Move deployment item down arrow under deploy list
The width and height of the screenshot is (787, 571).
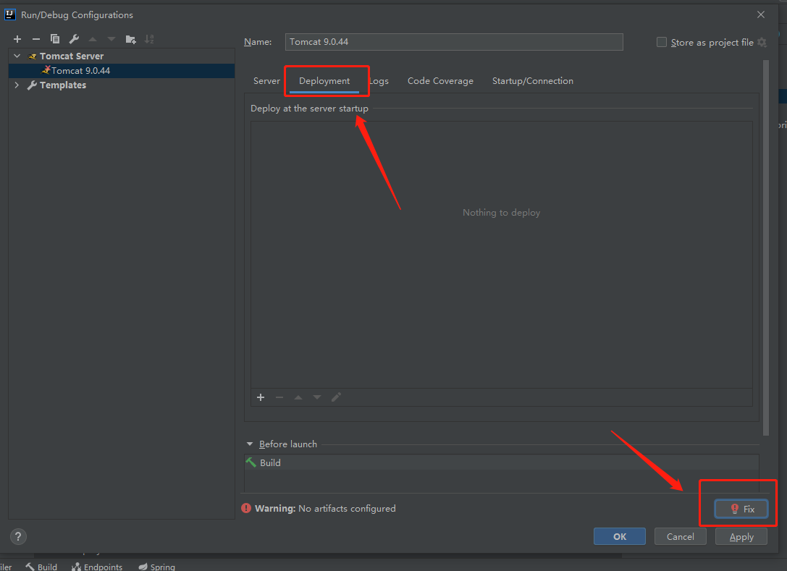coord(317,397)
